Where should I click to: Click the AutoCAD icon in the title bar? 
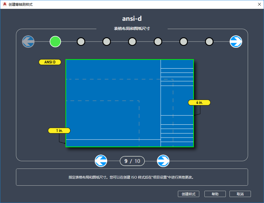[5, 4]
